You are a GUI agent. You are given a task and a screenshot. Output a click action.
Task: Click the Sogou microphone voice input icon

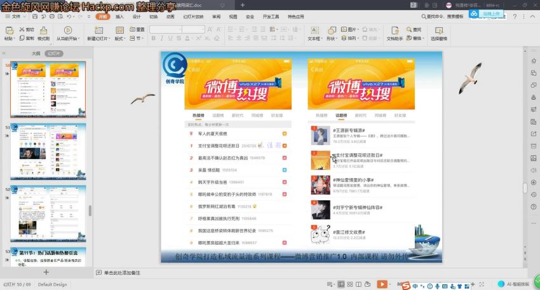click(x=437, y=286)
